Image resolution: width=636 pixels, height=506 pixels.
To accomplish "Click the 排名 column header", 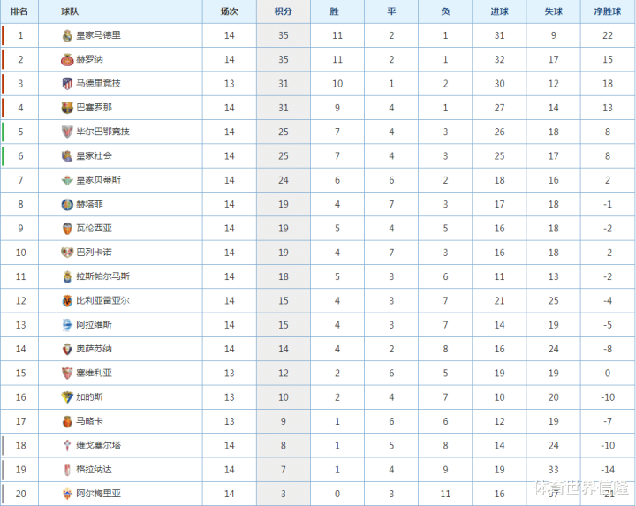I will pyautogui.click(x=19, y=11).
